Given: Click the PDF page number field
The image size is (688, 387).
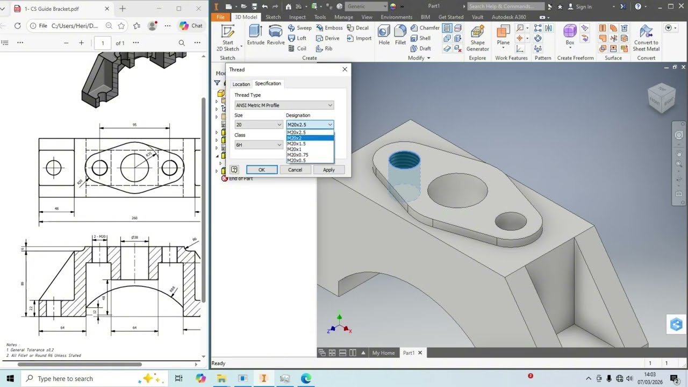Looking at the screenshot, I should click(103, 43).
